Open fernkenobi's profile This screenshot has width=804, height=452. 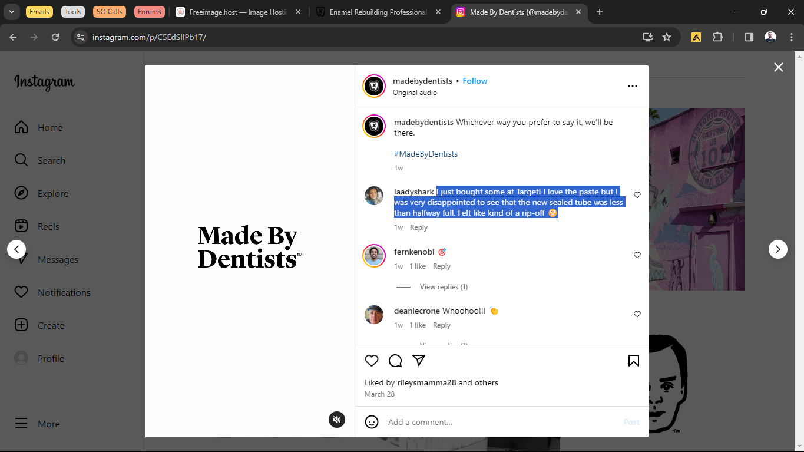pos(414,252)
